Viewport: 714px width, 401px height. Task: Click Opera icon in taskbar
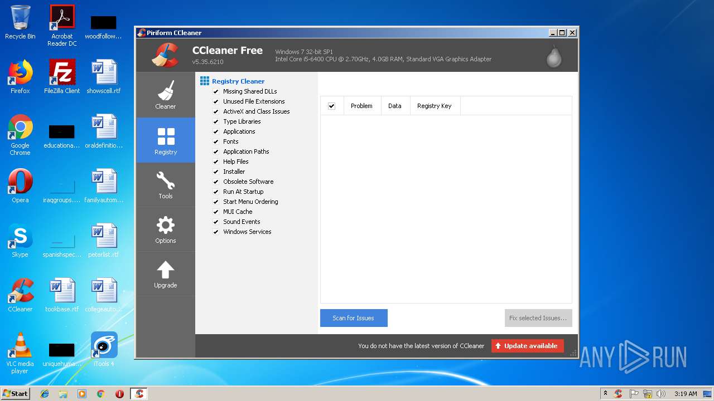119,394
